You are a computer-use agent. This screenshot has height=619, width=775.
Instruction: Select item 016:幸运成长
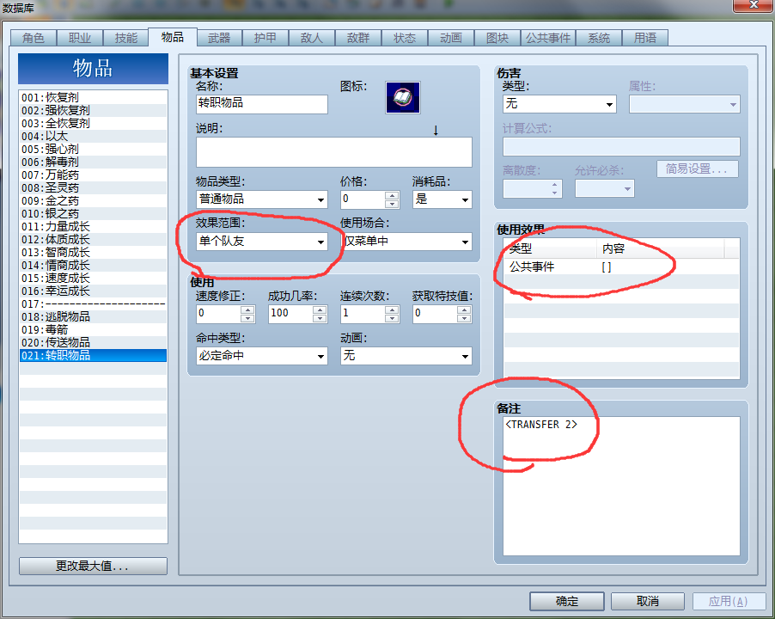point(93,291)
